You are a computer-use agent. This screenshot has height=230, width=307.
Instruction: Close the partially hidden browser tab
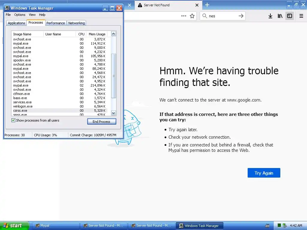coord(130,5)
